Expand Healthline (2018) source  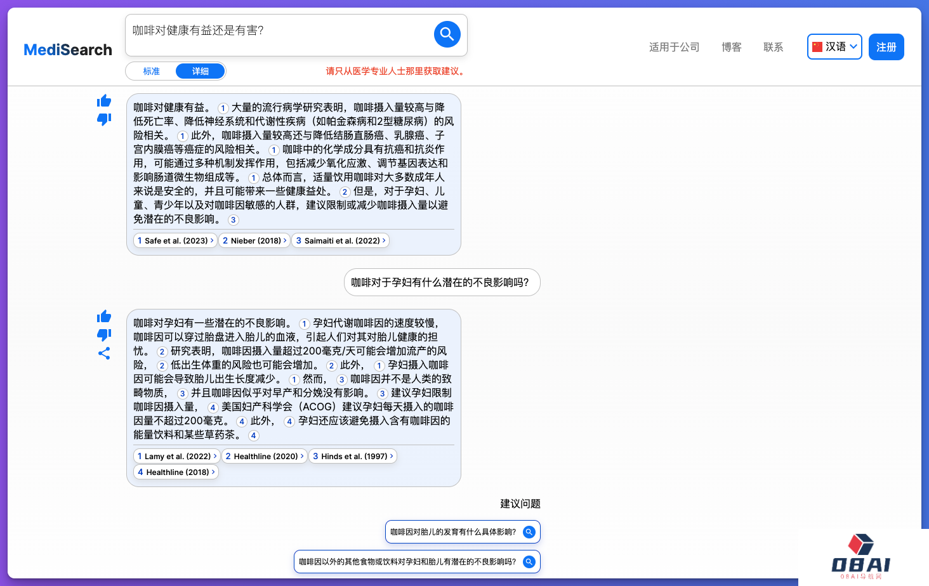pos(176,472)
